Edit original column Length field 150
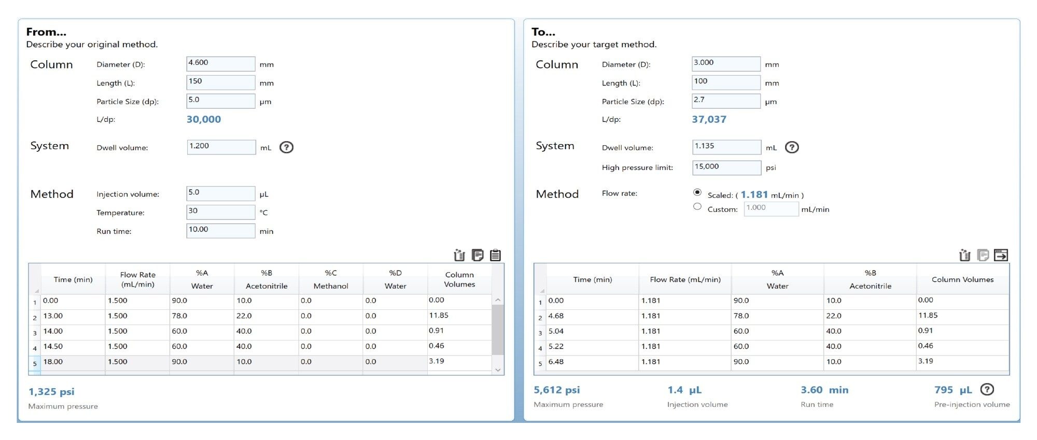The width and height of the screenshot is (1037, 440). pyautogui.click(x=221, y=82)
